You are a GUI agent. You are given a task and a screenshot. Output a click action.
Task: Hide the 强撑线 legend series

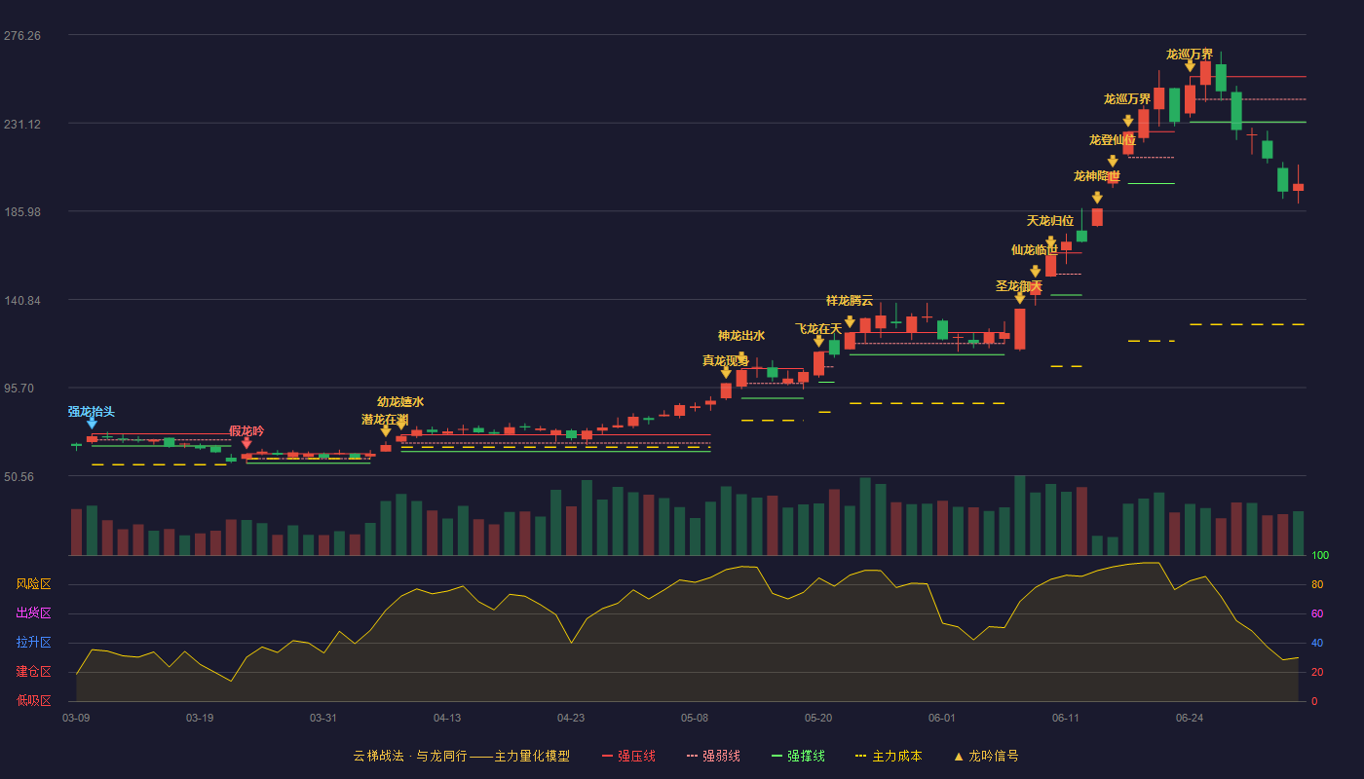pos(798,756)
